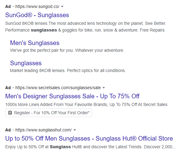183x155 pixels.
Task: Click the secretsales.com/sunglasses/sale URL text
Action: (58, 88)
